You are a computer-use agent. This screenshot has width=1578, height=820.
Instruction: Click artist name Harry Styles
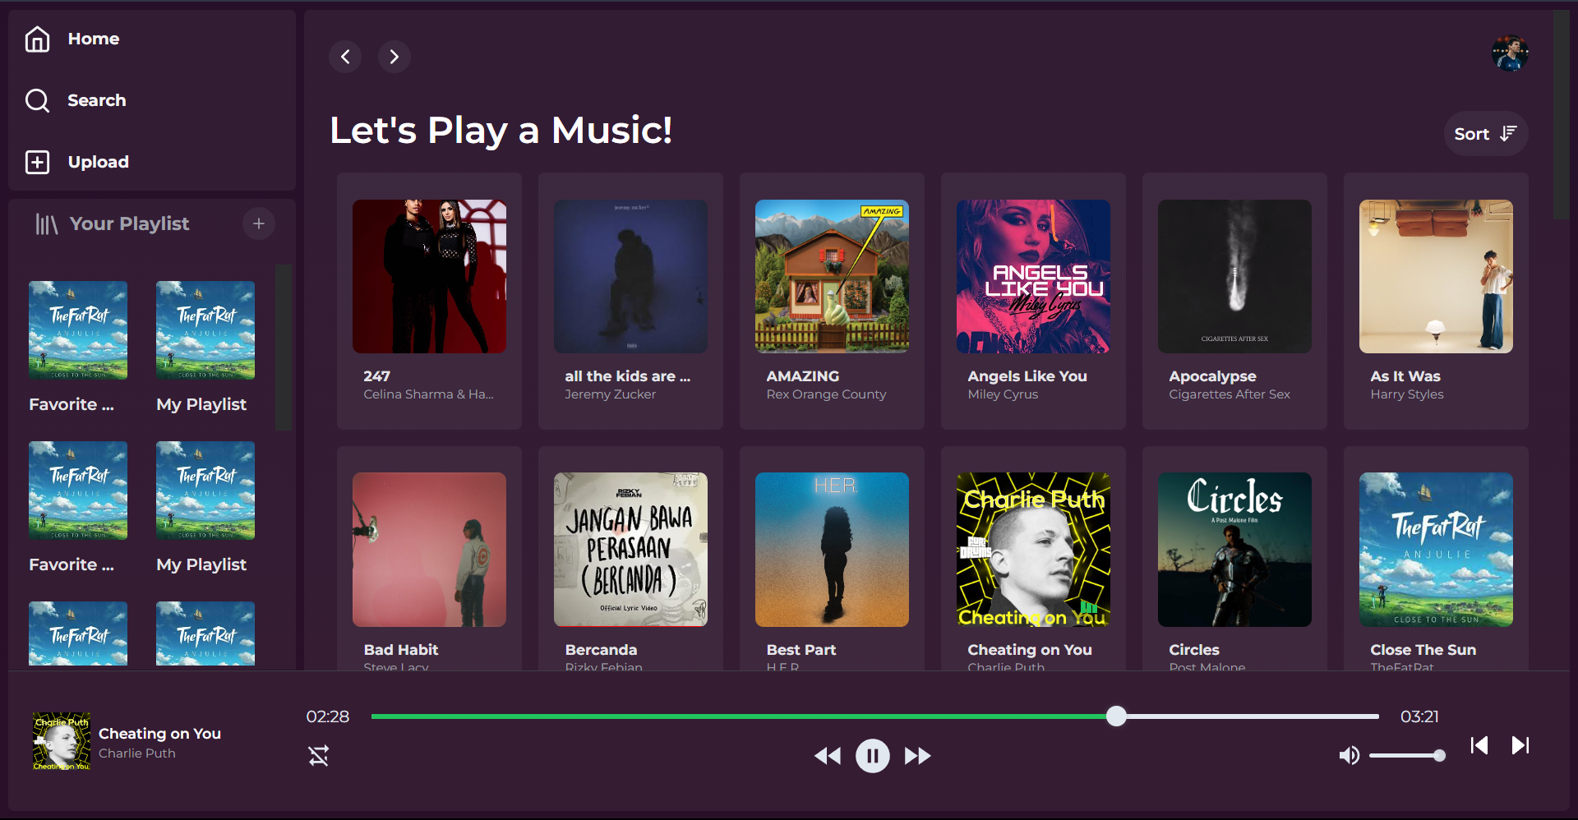click(1406, 394)
